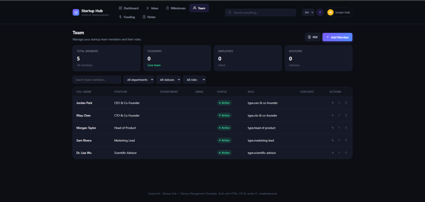Click the Total Members stat card

106,58
